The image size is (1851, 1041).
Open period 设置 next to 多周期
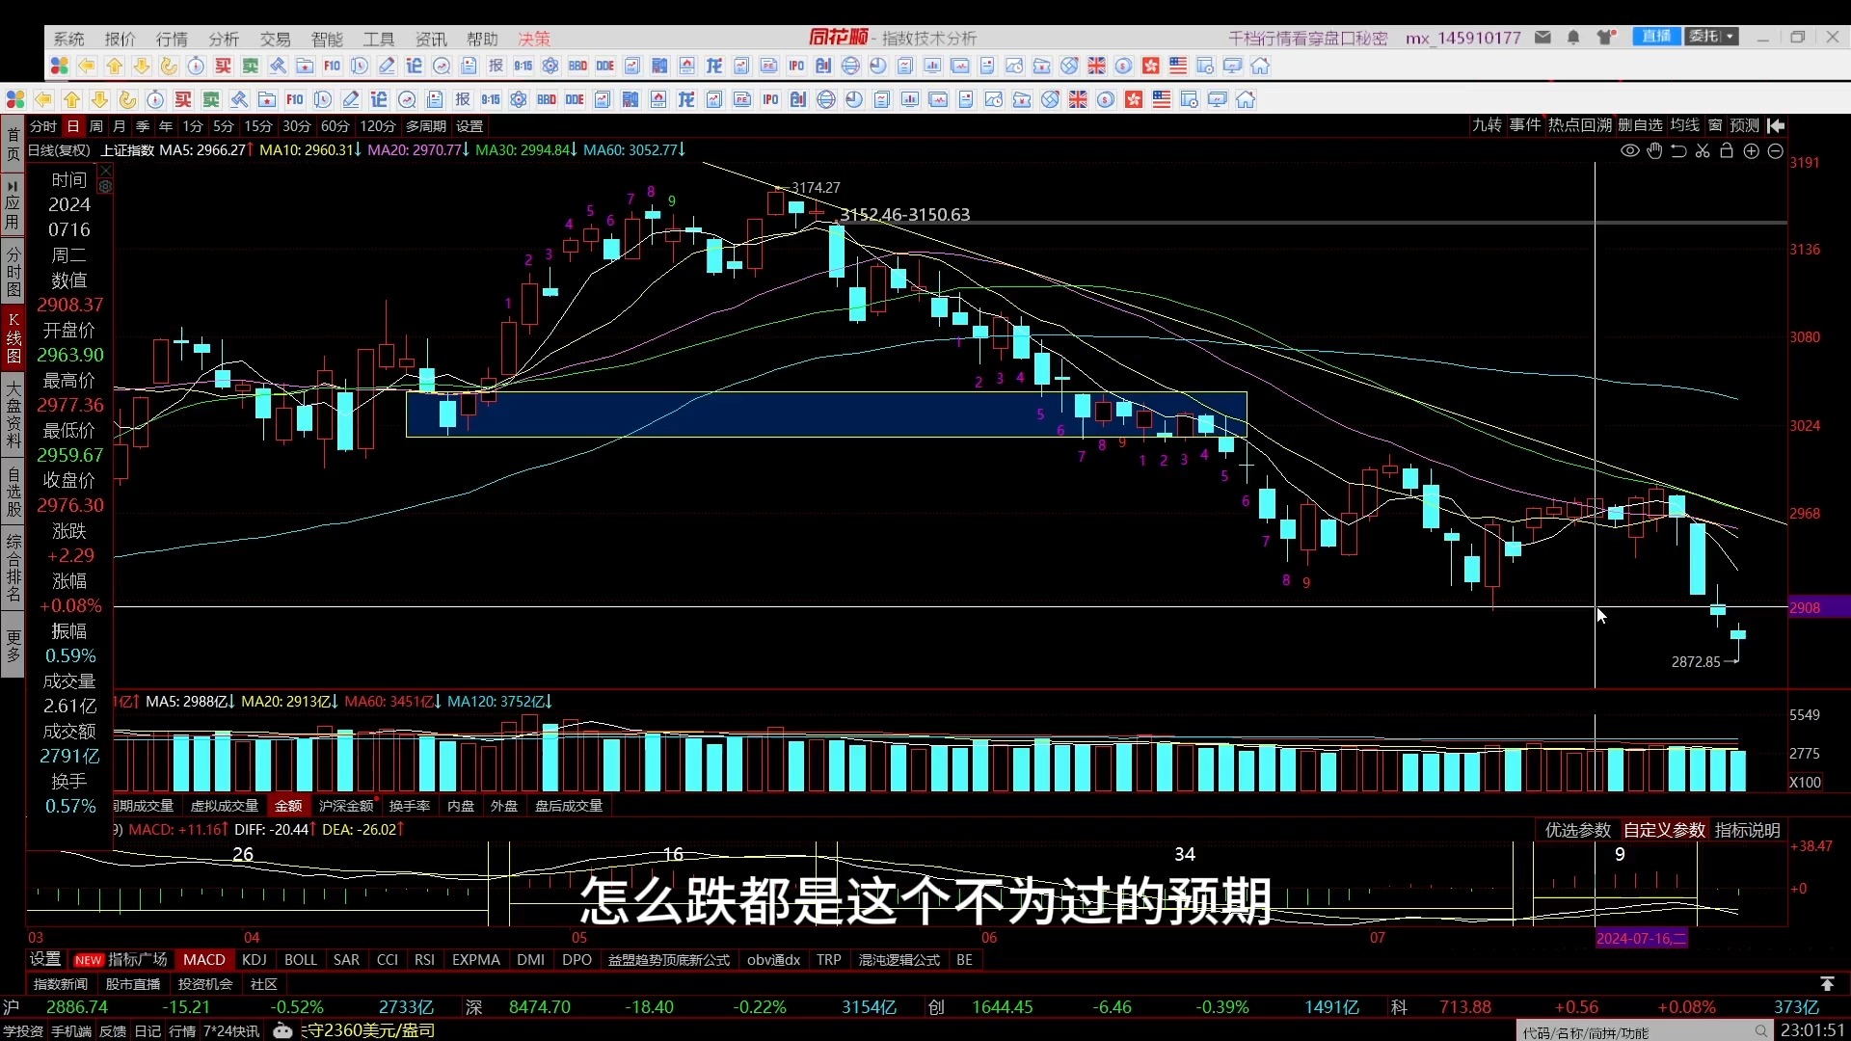[x=469, y=126]
